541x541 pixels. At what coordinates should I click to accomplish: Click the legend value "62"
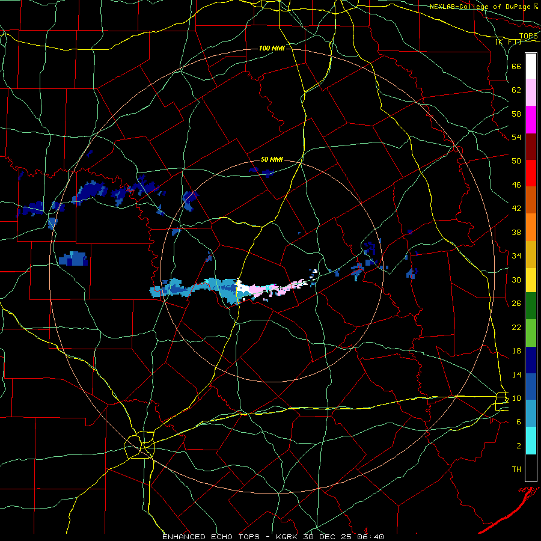point(516,90)
